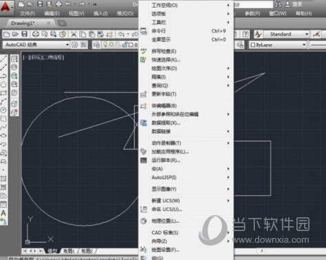
Task: Select the Rectangle draw tool
Action: tap(3, 93)
